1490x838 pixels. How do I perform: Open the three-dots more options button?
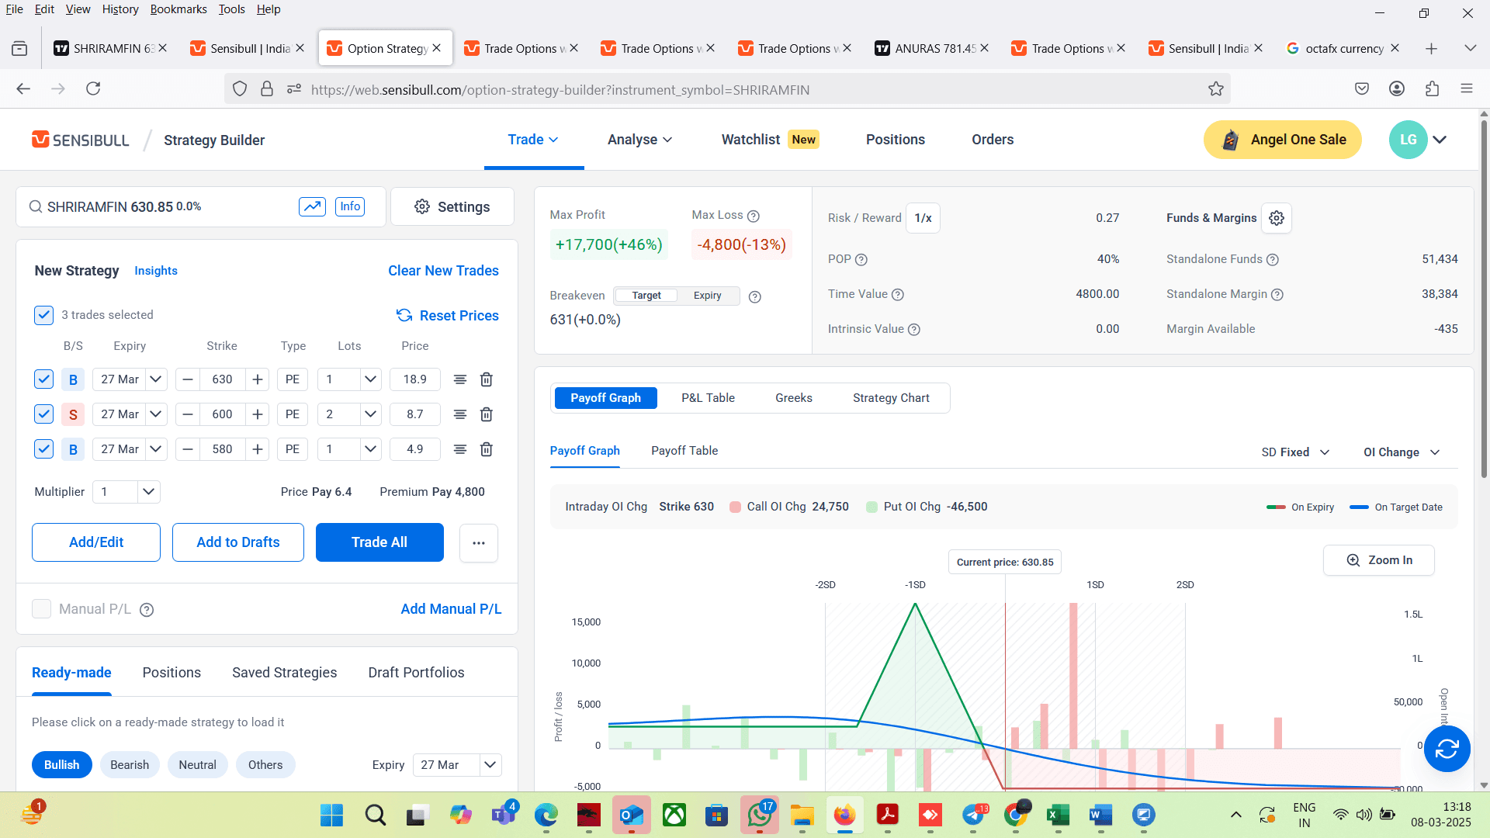point(479,542)
